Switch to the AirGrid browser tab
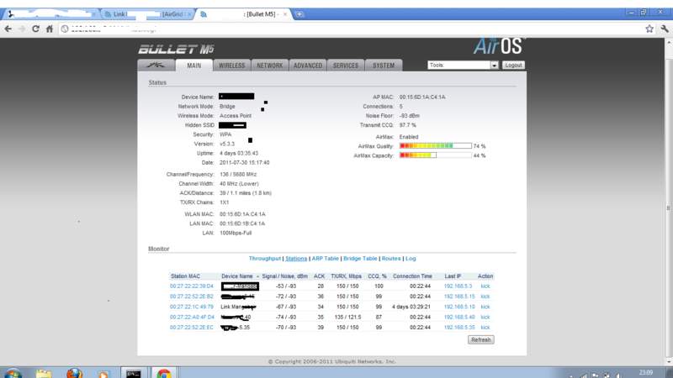The image size is (673, 378). [146, 14]
